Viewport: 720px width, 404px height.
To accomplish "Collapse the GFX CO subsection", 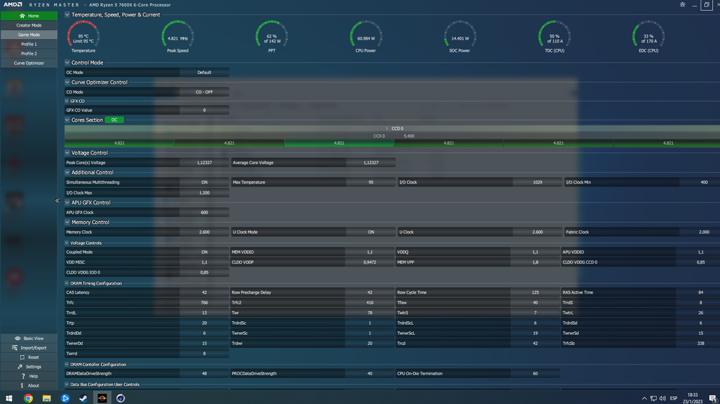I will click(66, 101).
